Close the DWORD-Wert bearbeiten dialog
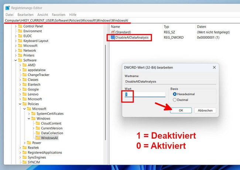Image resolution: width=240 pixels, height=170 pixels. 214,67
